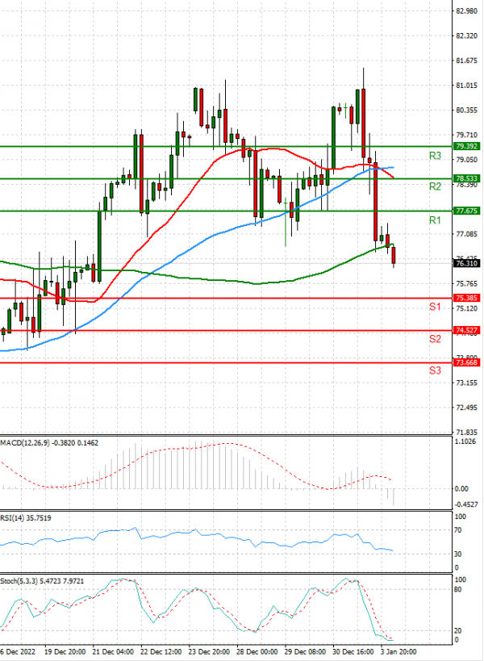Click the latest red candle near 76.310
The width and height of the screenshot is (484, 661).
[394, 257]
